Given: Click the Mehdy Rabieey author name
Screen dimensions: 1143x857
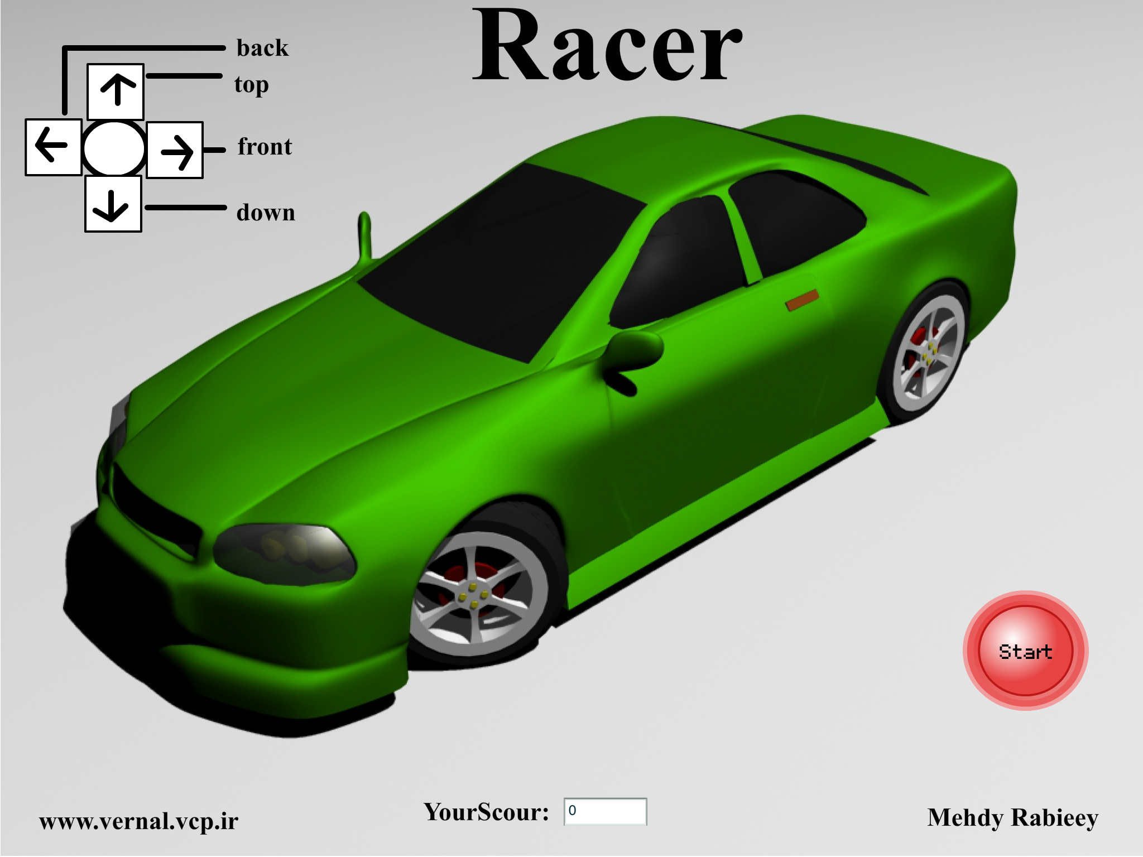Looking at the screenshot, I should point(1013,818).
